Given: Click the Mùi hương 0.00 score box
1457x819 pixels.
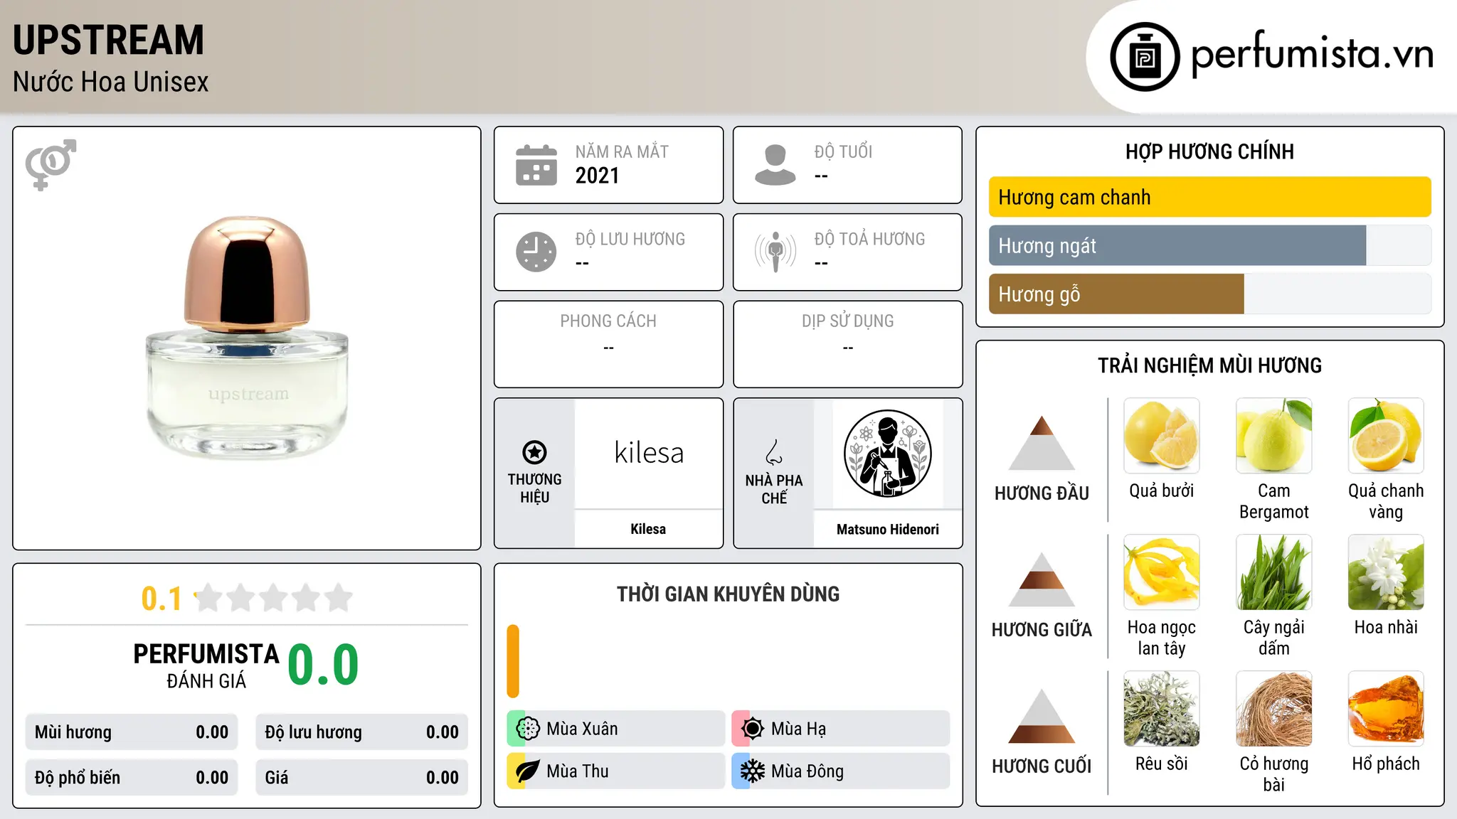Looking at the screenshot, I should (132, 732).
